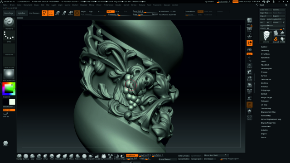Expand the NanoMesh palette section
The image size is (290, 163).
click(x=265, y=58)
